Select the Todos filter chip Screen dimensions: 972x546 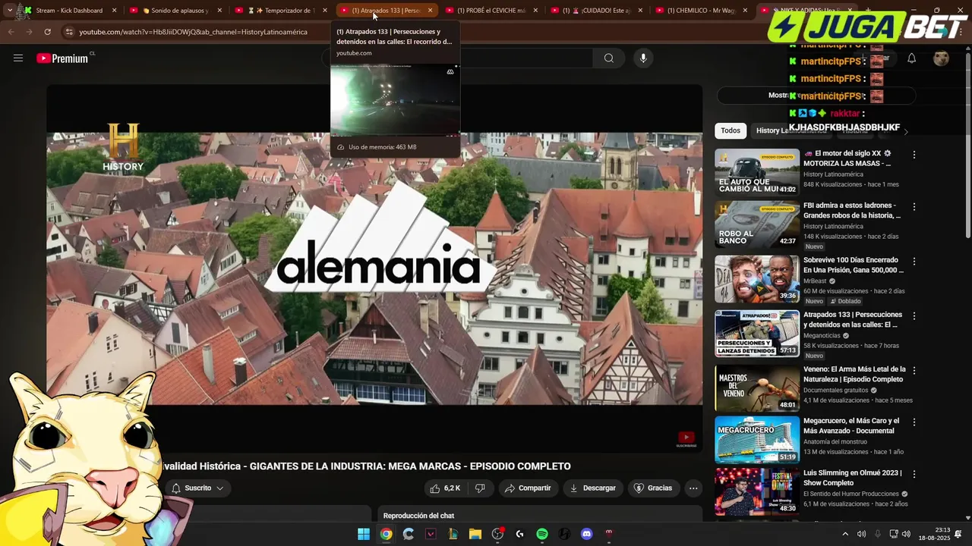coord(731,130)
